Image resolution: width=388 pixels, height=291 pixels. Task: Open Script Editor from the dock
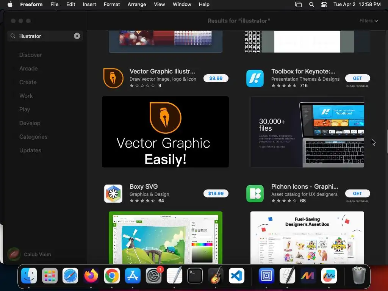287,275
